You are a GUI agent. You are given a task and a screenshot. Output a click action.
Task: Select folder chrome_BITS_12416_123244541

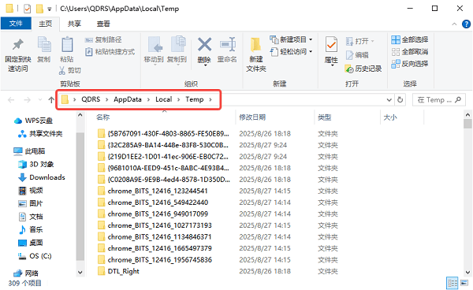tap(158, 191)
